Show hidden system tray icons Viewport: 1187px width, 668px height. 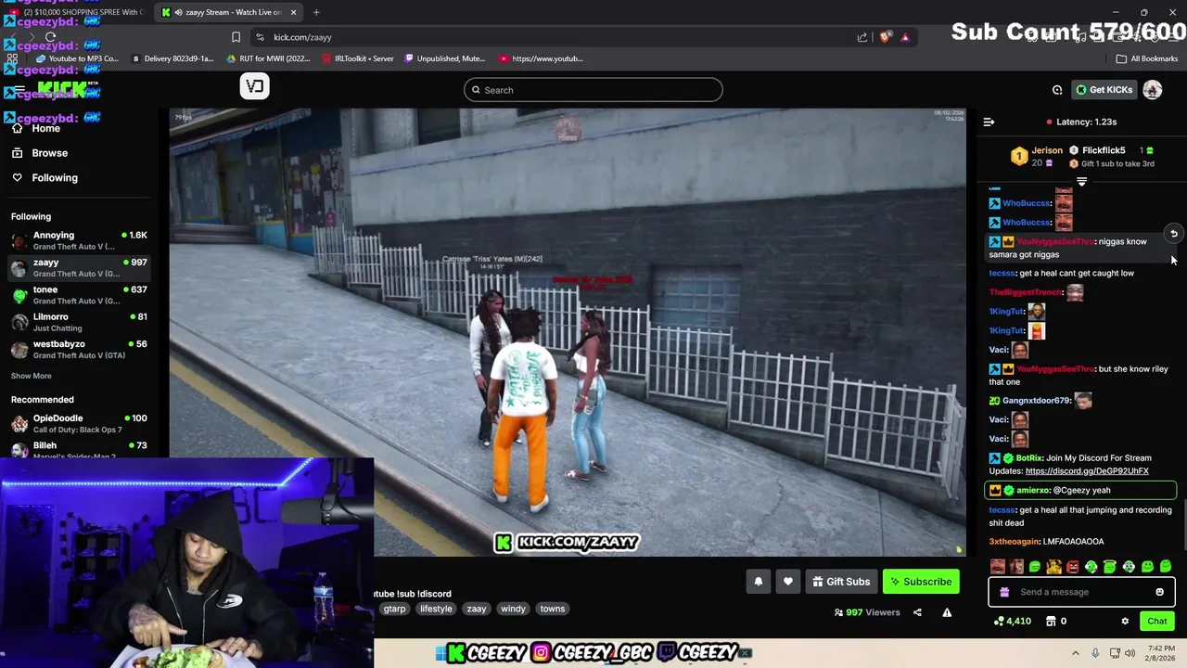(x=1076, y=653)
